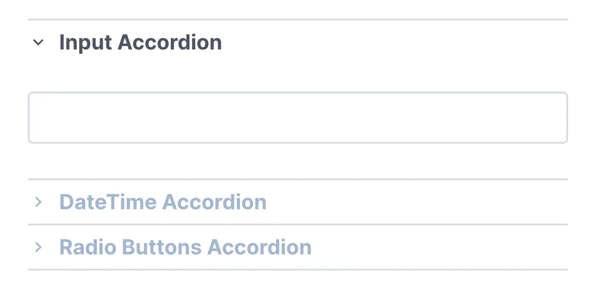
Task: Open the collapsed DateTime Accordion panel
Action: point(164,201)
